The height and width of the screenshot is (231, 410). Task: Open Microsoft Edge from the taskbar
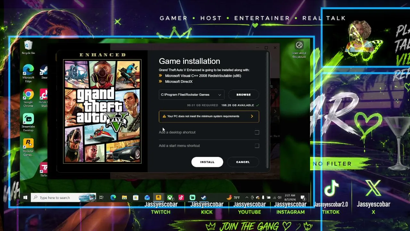coord(113,198)
